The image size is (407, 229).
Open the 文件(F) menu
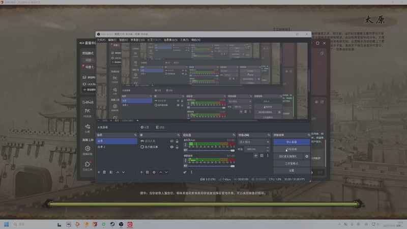tap(101, 40)
